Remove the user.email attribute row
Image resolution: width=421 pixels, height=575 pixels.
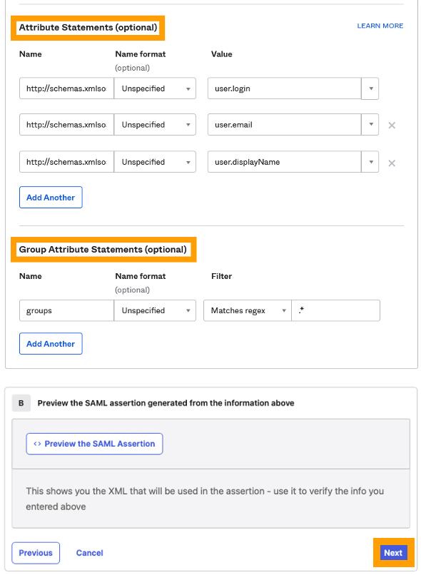click(x=392, y=126)
